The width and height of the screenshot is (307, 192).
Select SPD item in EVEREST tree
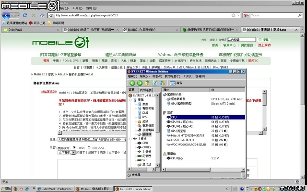[142, 160]
